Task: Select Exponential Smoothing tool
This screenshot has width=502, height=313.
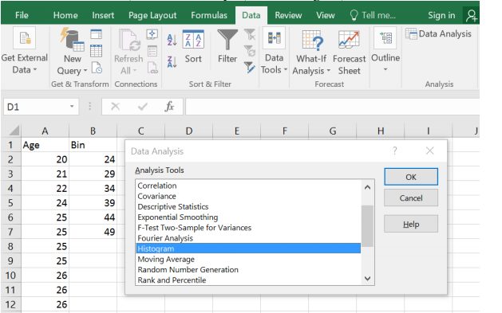Action: click(248, 217)
